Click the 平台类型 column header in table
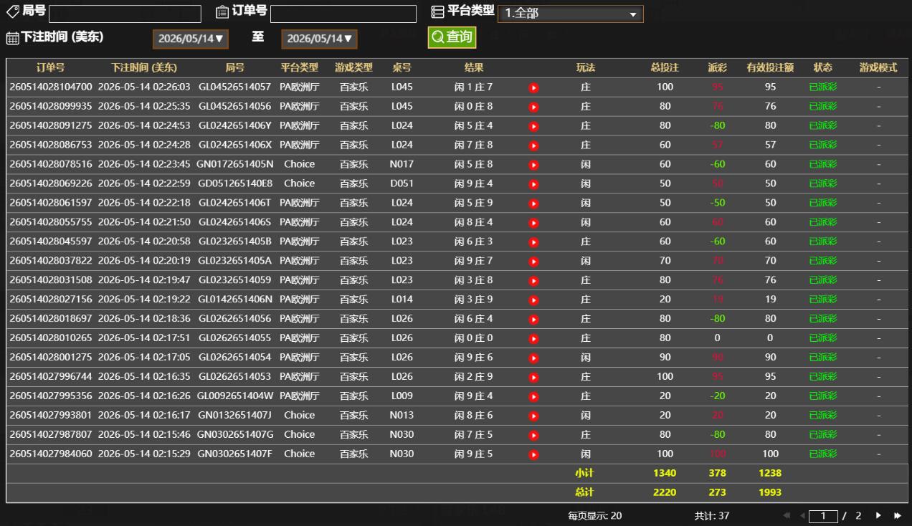This screenshot has width=912, height=526. point(300,68)
